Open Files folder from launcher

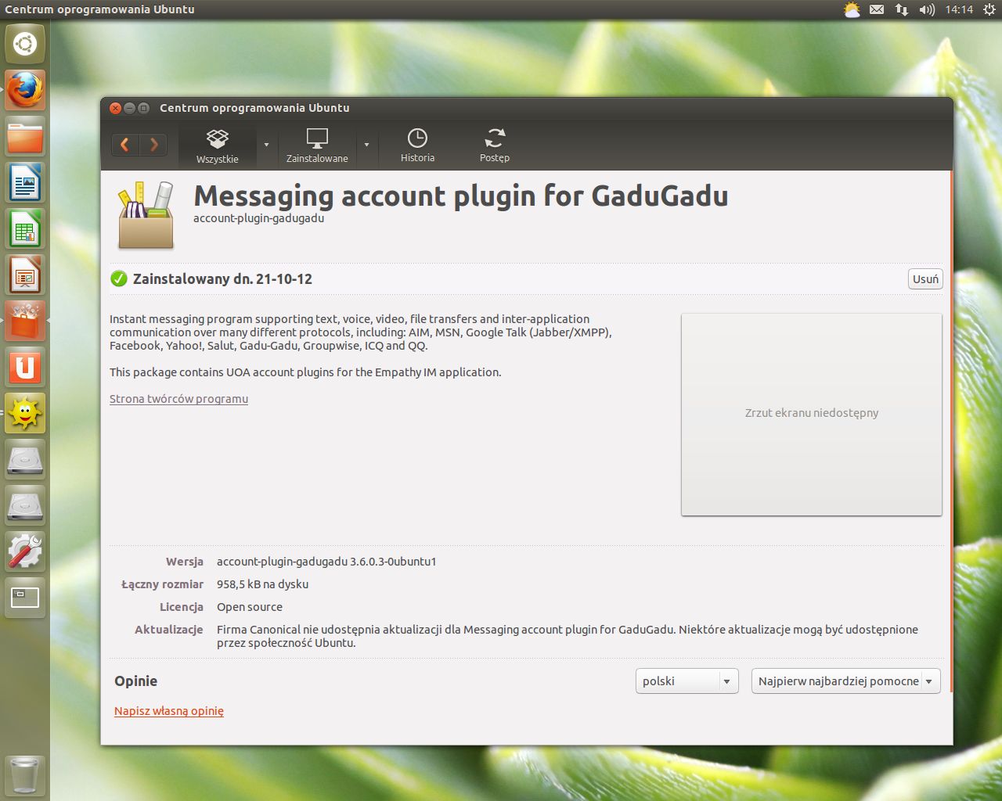pyautogui.click(x=25, y=137)
